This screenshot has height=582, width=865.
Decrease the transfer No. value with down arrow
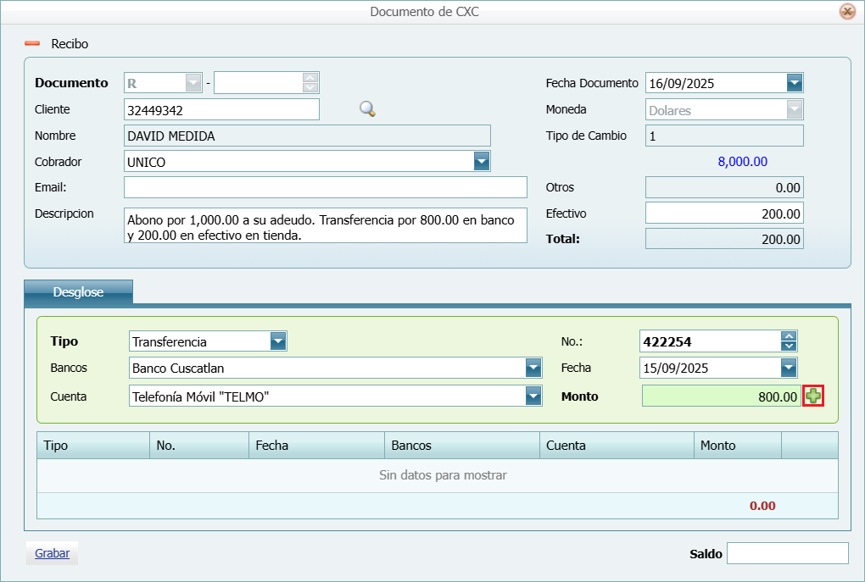pos(789,346)
